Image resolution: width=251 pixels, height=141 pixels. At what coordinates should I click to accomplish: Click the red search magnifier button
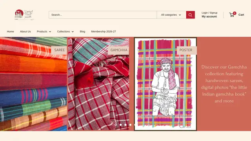pos(190,15)
